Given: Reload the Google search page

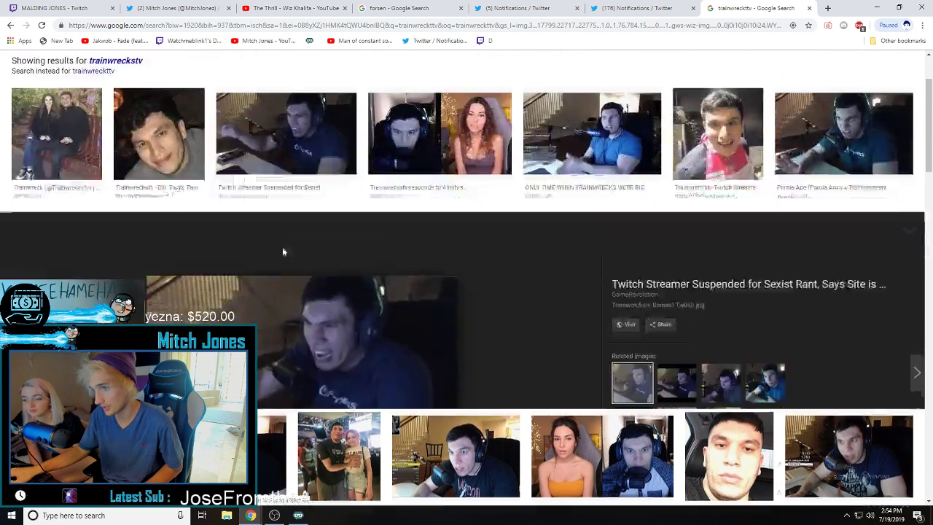Looking at the screenshot, I should pos(42,25).
